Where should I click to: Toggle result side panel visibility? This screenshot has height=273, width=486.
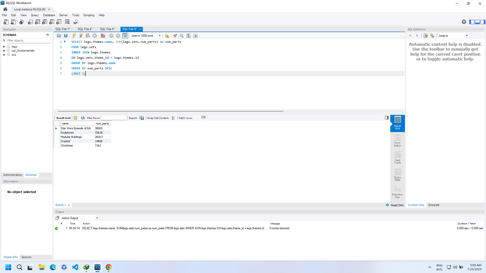click(386, 118)
